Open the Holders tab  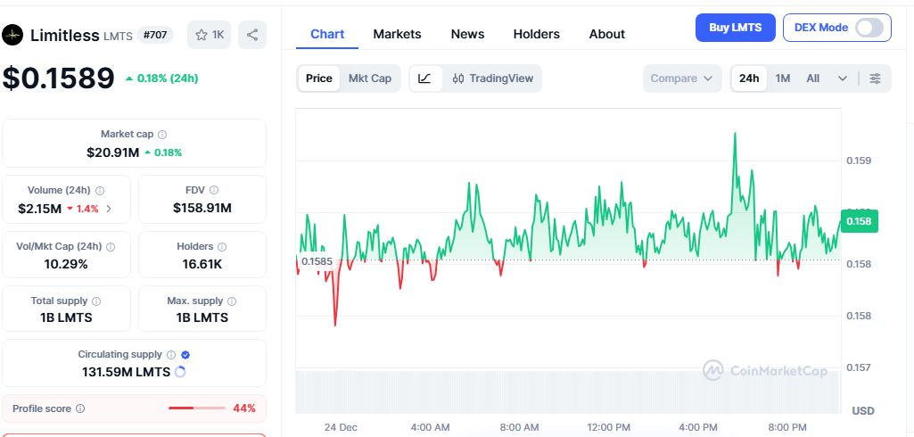(x=536, y=34)
